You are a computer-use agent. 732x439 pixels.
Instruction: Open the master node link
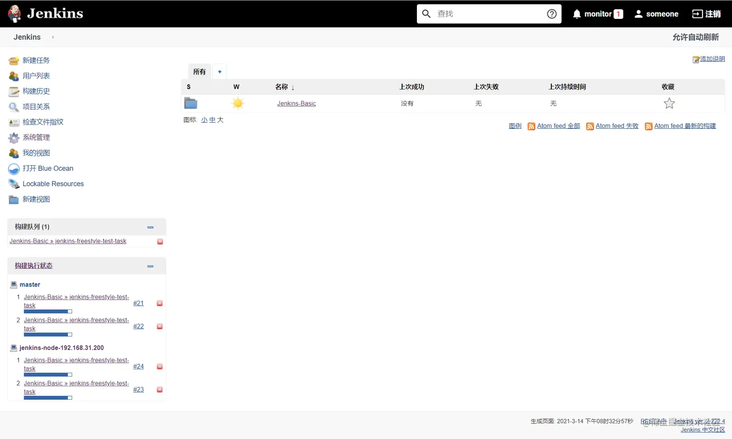coord(30,285)
